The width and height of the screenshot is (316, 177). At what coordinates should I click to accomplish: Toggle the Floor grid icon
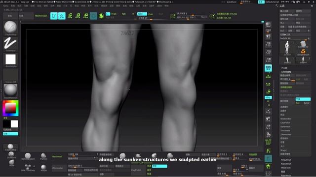click(x=268, y=77)
